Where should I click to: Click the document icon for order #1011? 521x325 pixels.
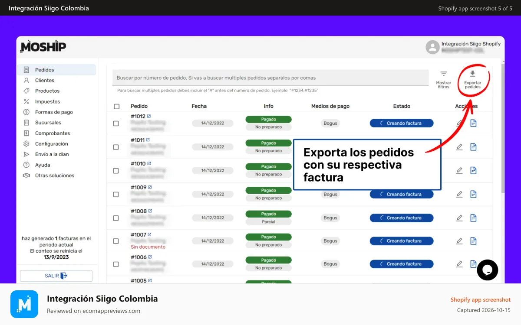473,147
